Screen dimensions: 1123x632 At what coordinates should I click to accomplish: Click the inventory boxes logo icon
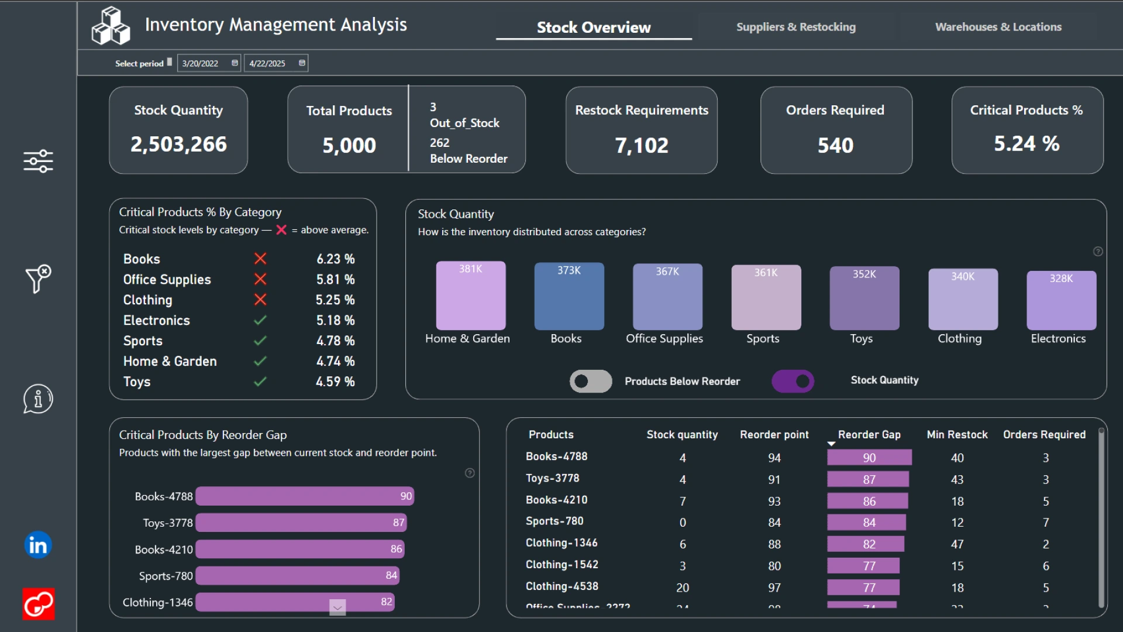pos(111,26)
